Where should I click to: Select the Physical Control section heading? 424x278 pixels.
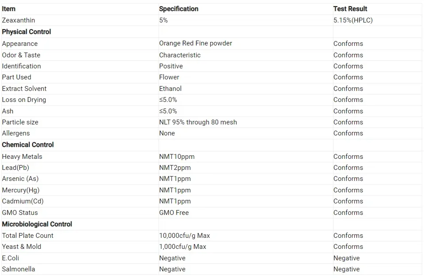pos(26,32)
